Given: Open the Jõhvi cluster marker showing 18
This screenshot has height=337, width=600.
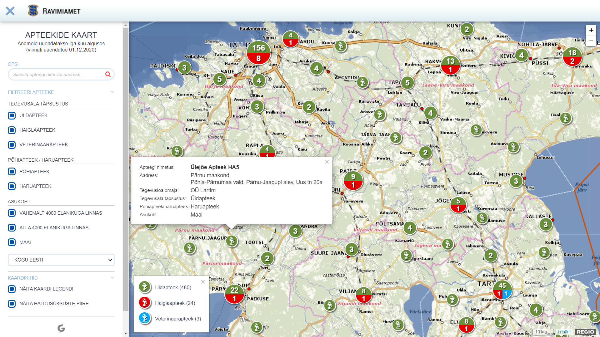Looking at the screenshot, I should pyautogui.click(x=572, y=56).
